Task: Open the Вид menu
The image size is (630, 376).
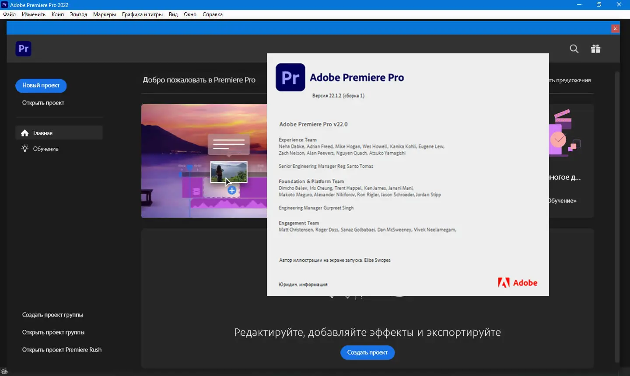Action: pos(173,14)
